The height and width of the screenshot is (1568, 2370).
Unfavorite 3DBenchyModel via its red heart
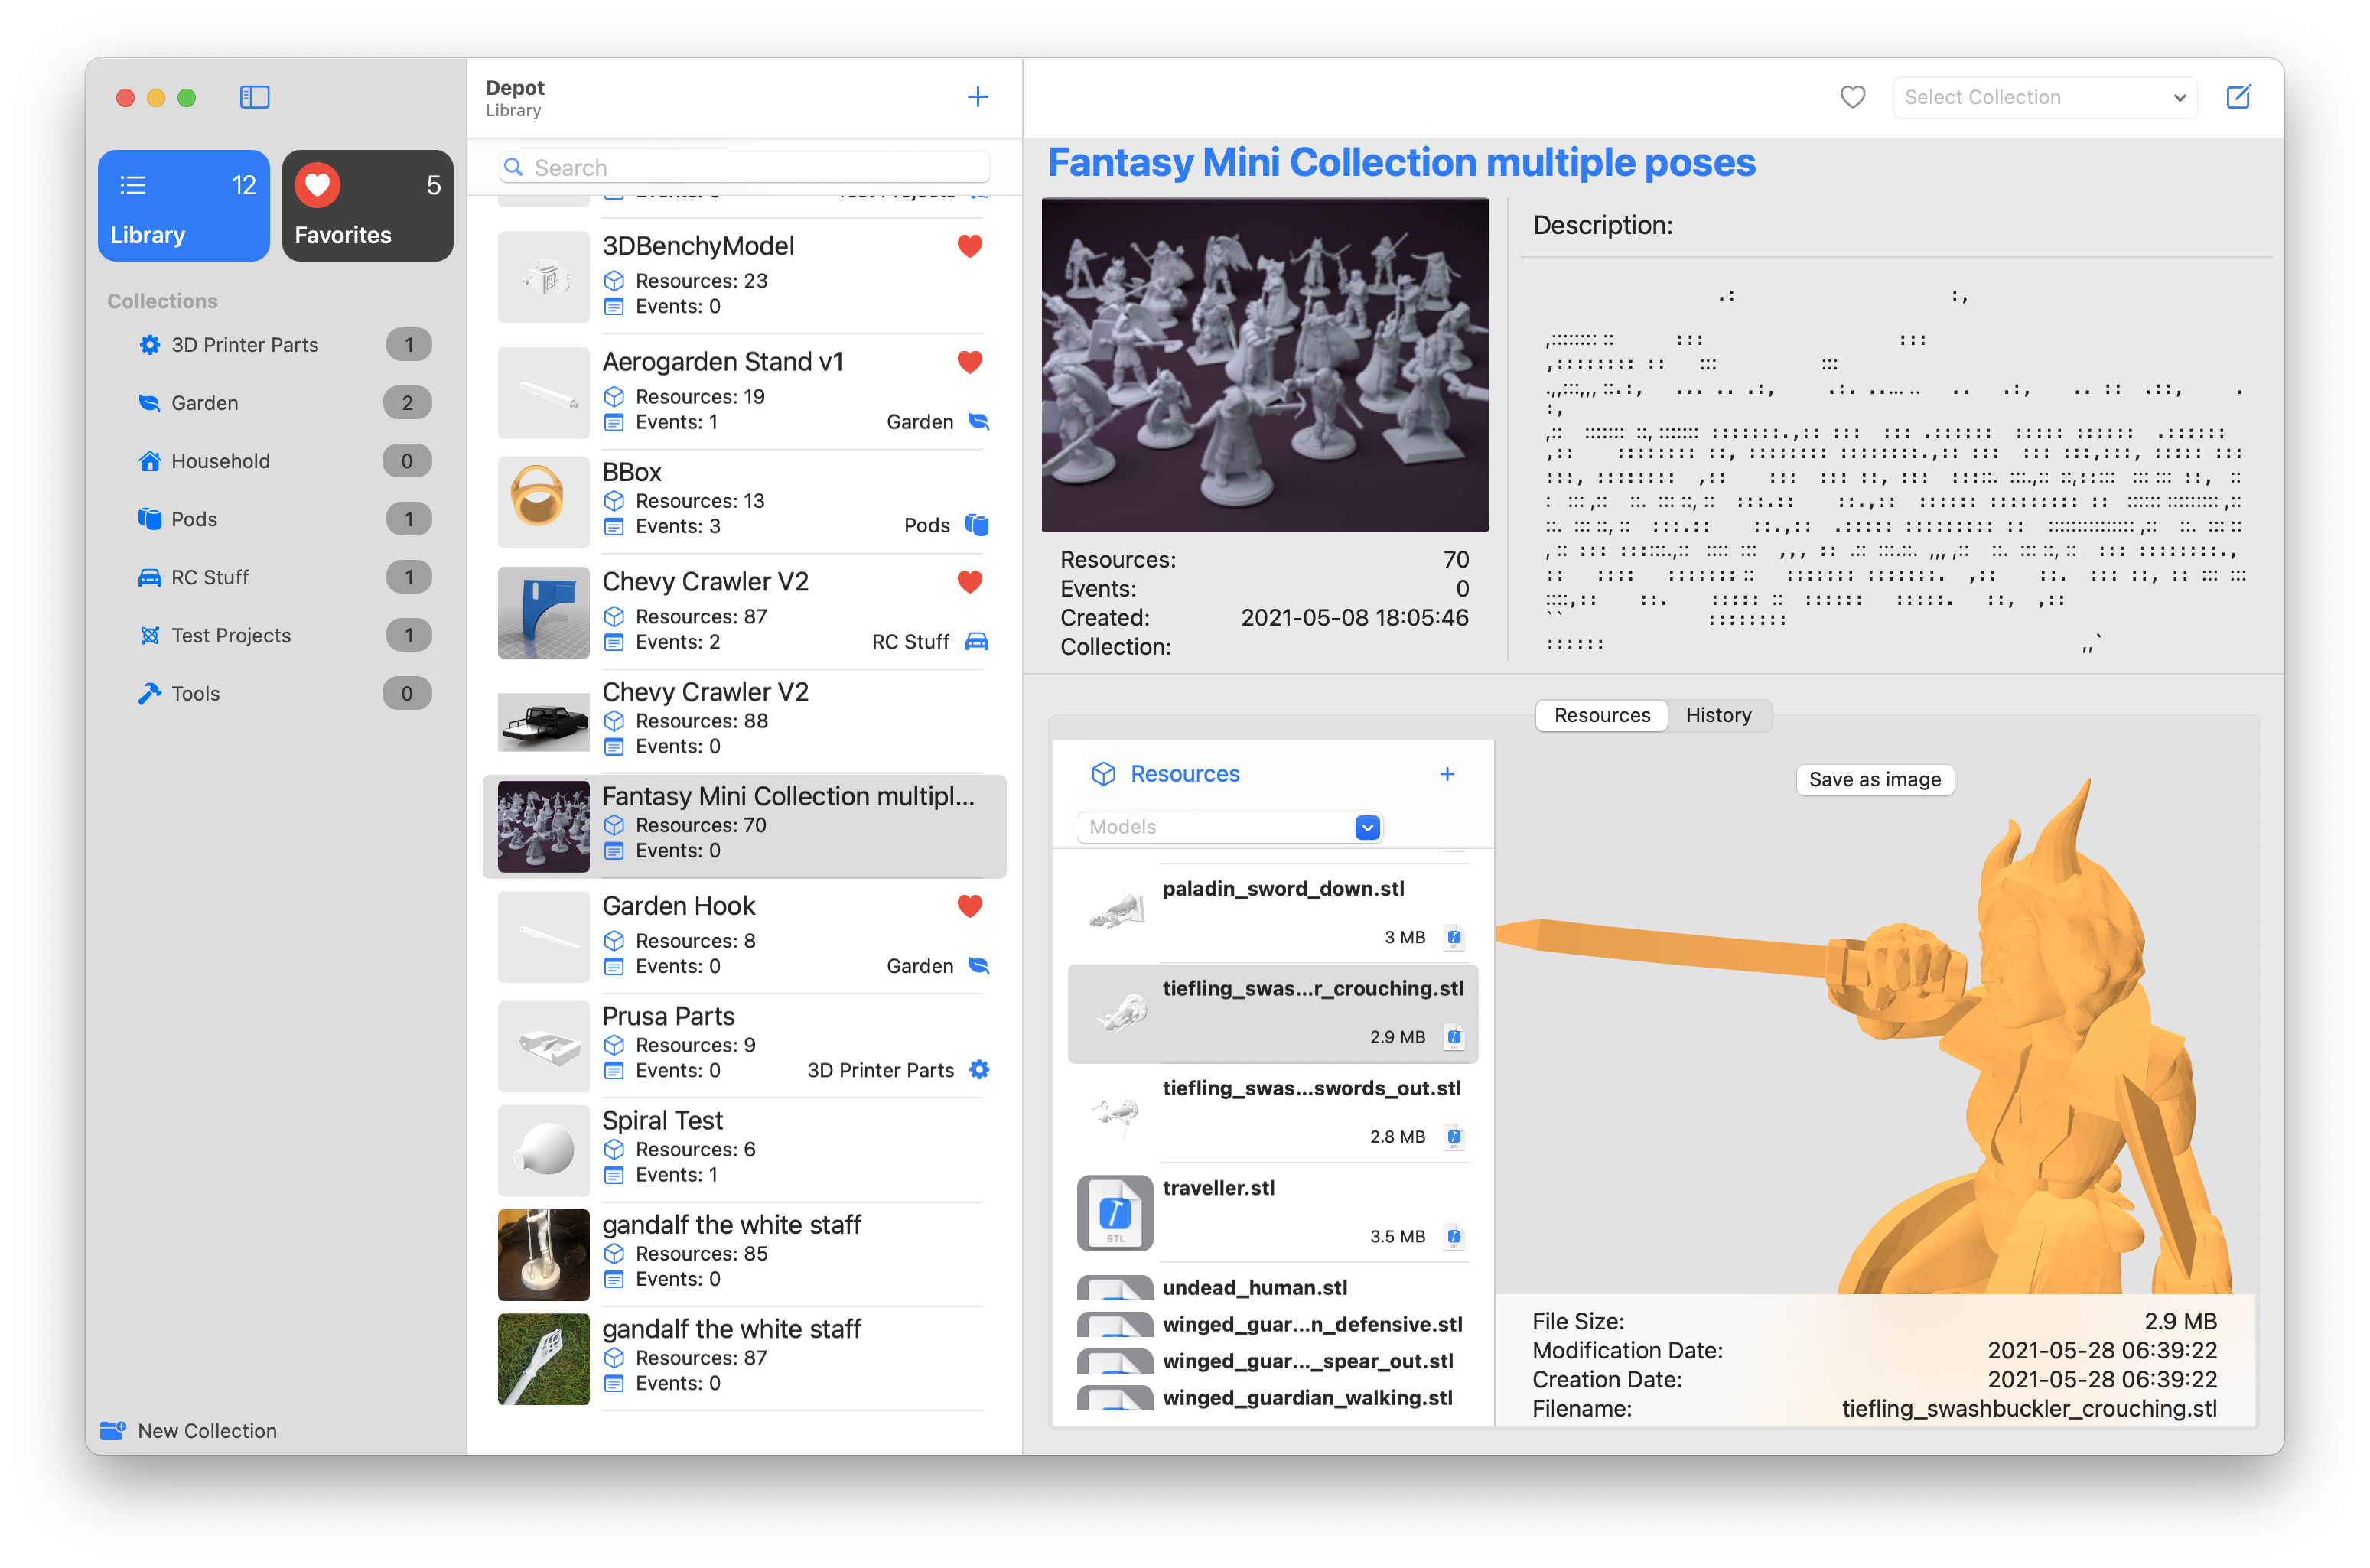pyautogui.click(x=969, y=246)
